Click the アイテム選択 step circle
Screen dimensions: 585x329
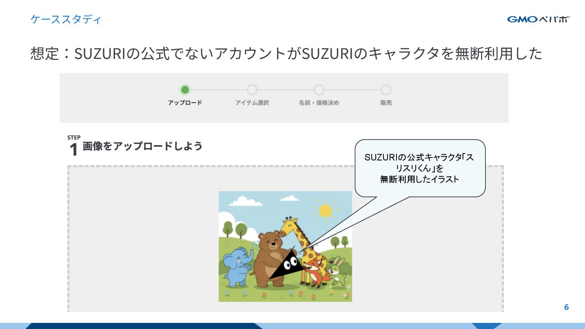[x=252, y=90]
